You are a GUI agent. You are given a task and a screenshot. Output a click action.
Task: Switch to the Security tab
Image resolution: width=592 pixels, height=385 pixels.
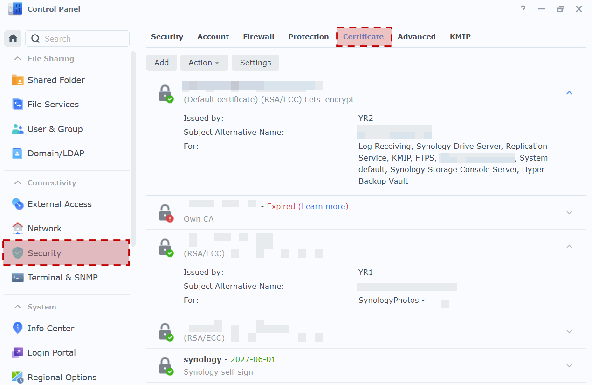(167, 36)
